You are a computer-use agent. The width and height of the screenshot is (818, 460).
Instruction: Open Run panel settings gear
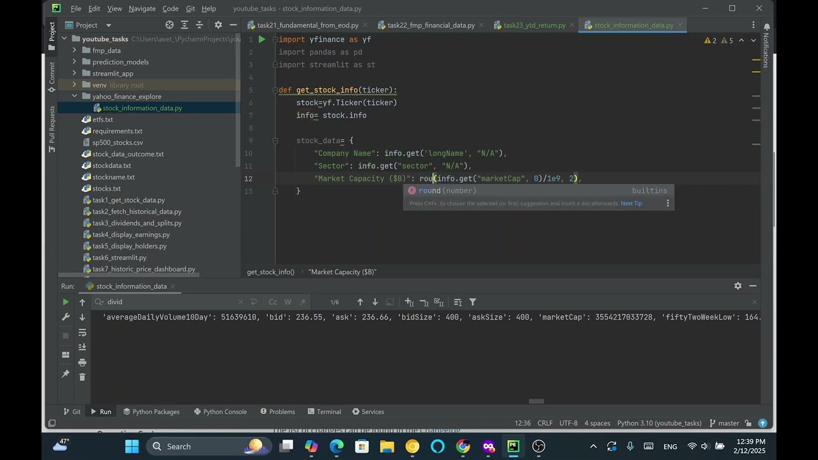(737, 286)
